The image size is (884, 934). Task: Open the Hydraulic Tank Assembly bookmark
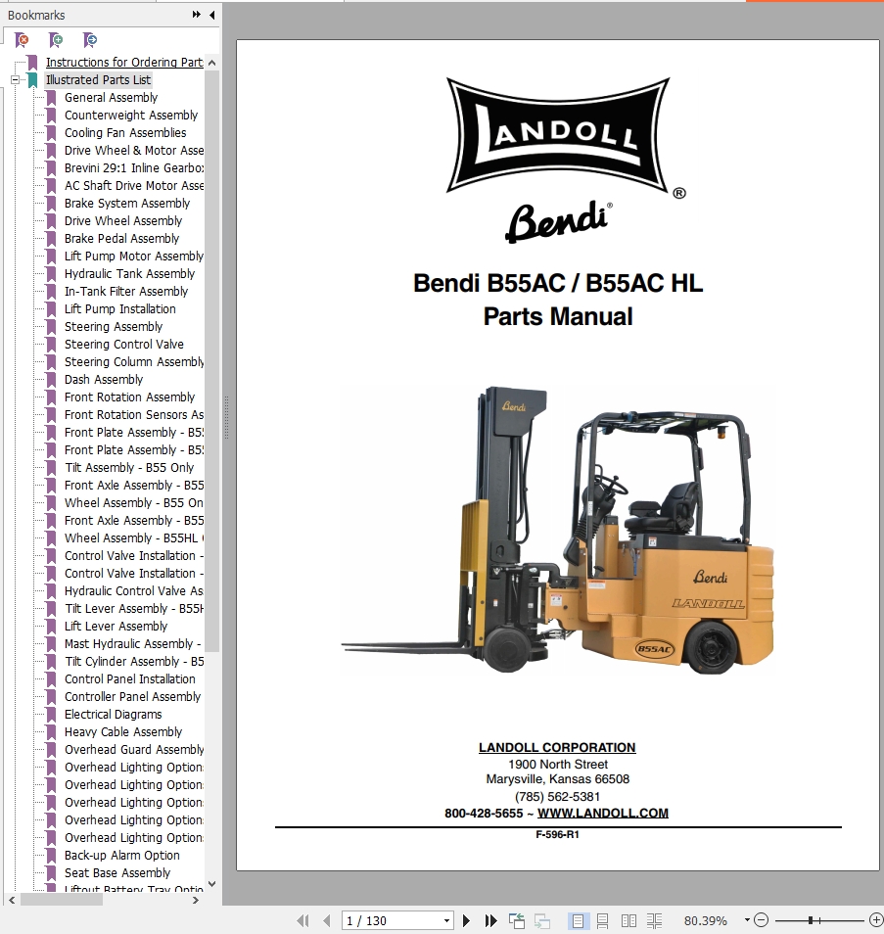point(129,274)
